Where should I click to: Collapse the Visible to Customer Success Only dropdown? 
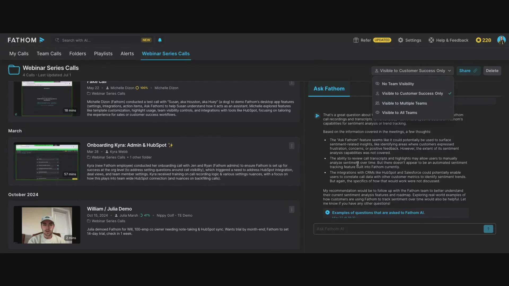click(x=413, y=71)
